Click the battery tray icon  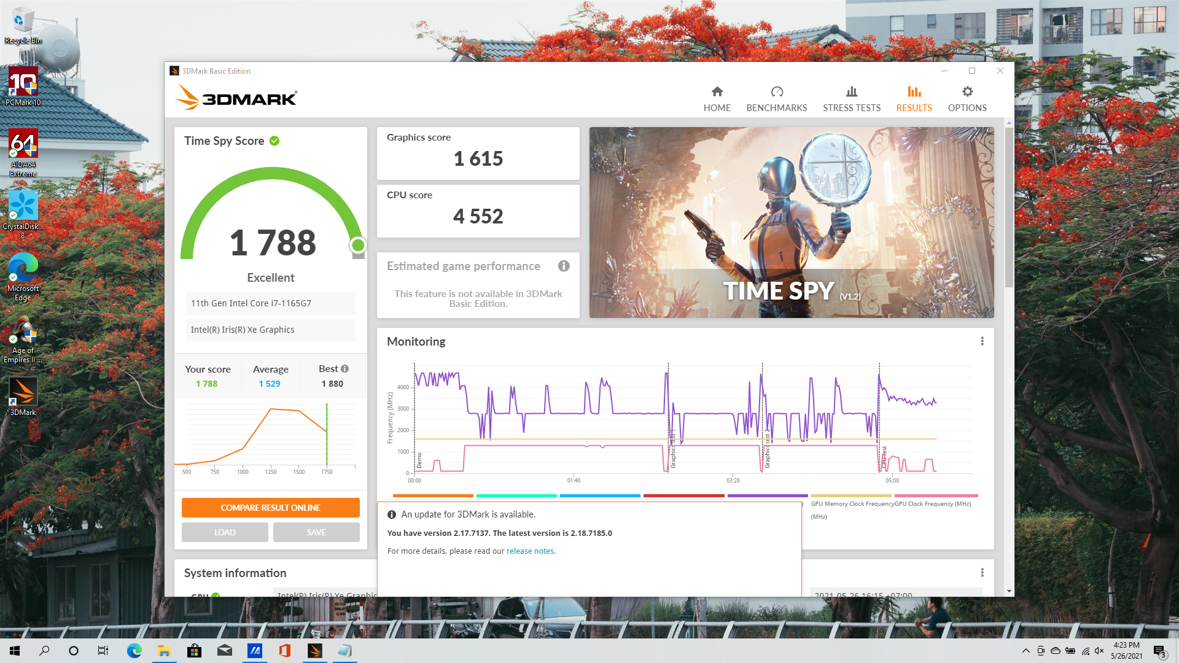tap(1070, 651)
